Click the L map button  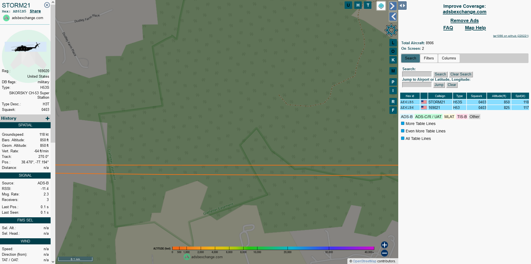coord(393,43)
